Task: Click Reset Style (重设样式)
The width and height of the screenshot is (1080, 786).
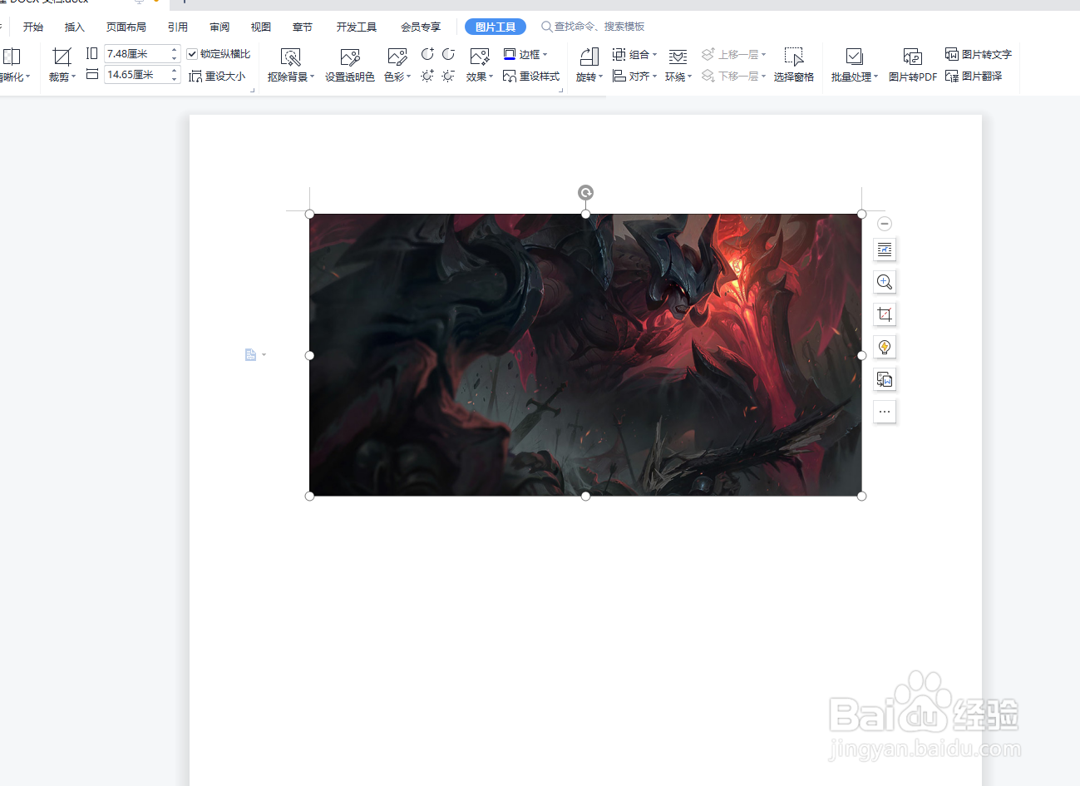Action: (531, 76)
